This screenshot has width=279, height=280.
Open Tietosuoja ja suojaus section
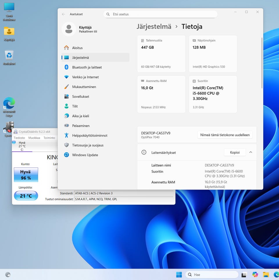point(87,145)
